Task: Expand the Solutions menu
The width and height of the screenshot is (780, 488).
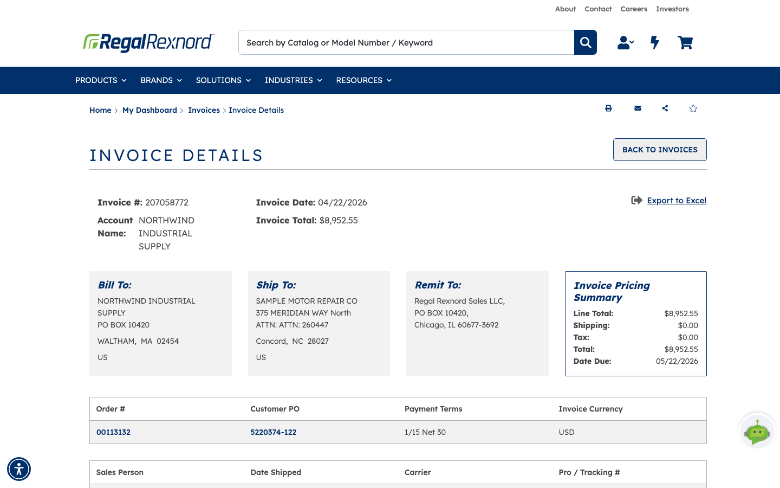Action: (223, 80)
